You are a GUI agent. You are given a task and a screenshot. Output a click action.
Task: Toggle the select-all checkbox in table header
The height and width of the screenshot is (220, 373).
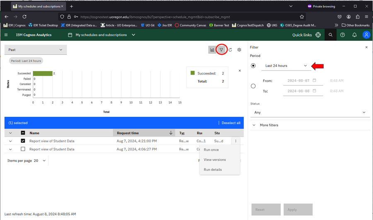(x=23, y=133)
